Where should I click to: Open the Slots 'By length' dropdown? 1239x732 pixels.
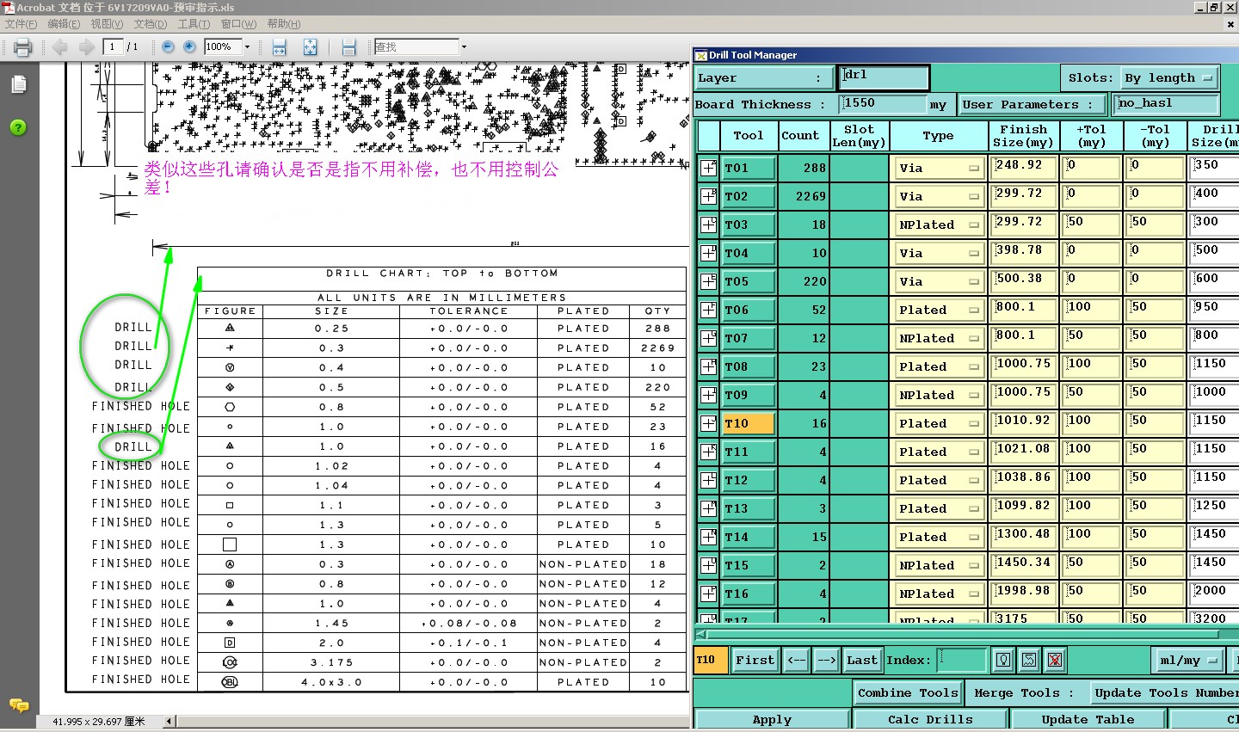(1169, 78)
